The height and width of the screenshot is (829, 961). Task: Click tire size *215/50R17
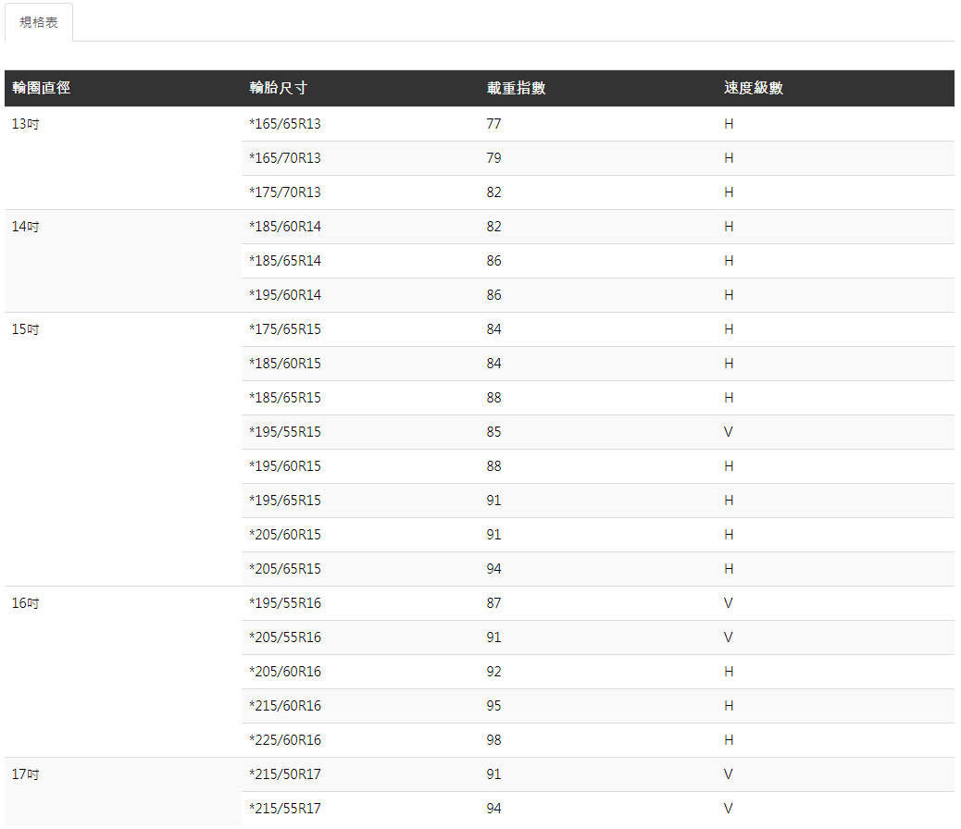point(285,774)
